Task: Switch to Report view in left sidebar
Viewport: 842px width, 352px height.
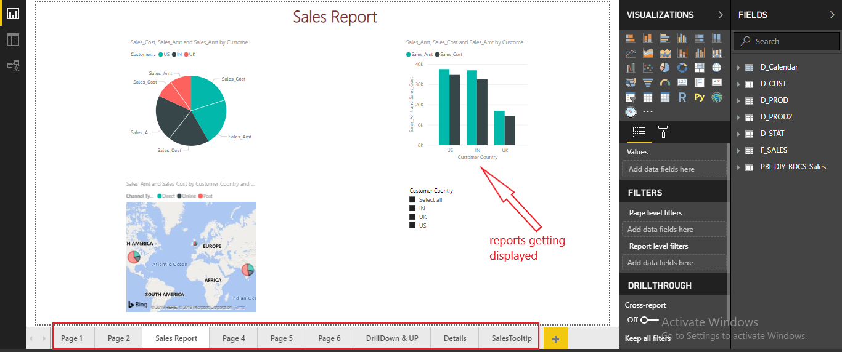Action: 13,14
